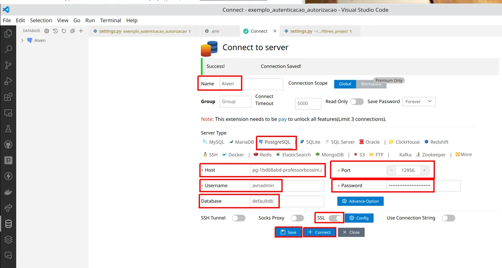502x268 pixels.
Task: Click the Connect button
Action: tap(319, 232)
